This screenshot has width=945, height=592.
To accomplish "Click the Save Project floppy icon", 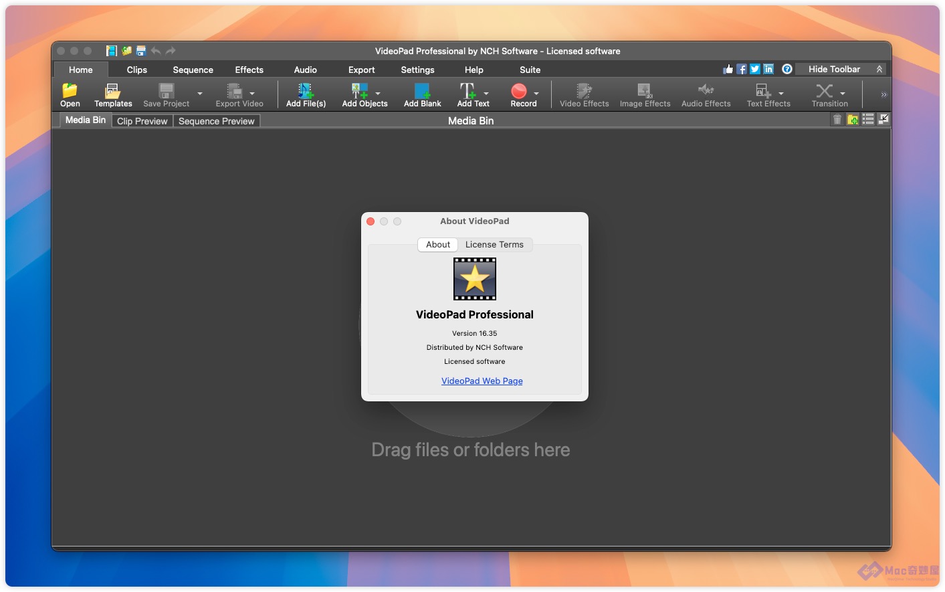I will [166, 90].
